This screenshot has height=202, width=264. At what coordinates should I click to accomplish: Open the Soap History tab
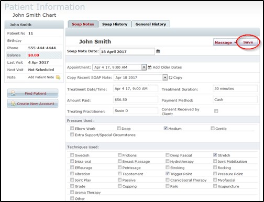[x=115, y=24]
